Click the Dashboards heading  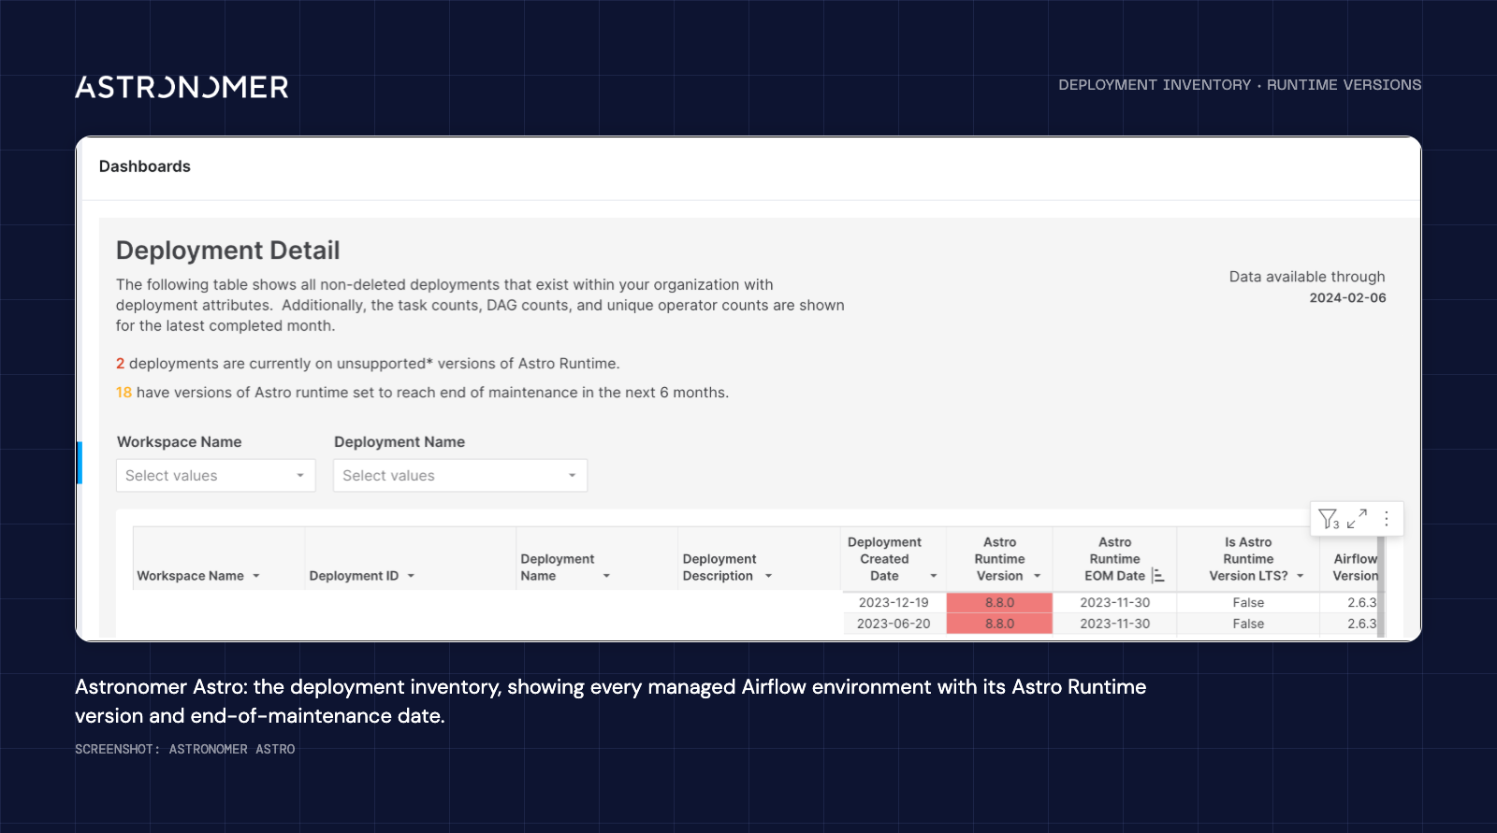point(145,166)
